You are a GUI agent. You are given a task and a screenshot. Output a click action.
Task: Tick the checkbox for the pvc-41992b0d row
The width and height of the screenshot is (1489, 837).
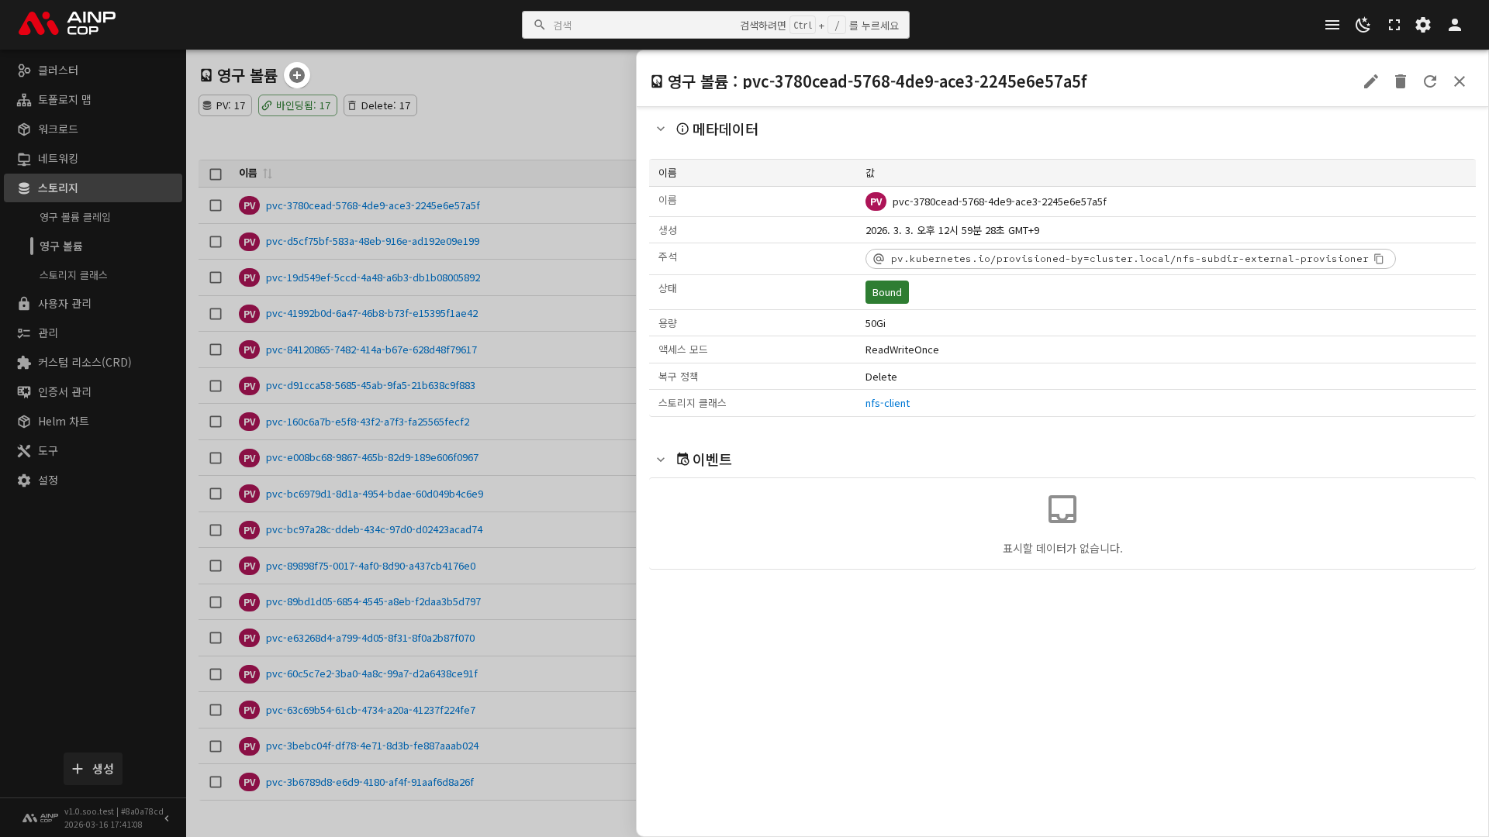tap(216, 314)
